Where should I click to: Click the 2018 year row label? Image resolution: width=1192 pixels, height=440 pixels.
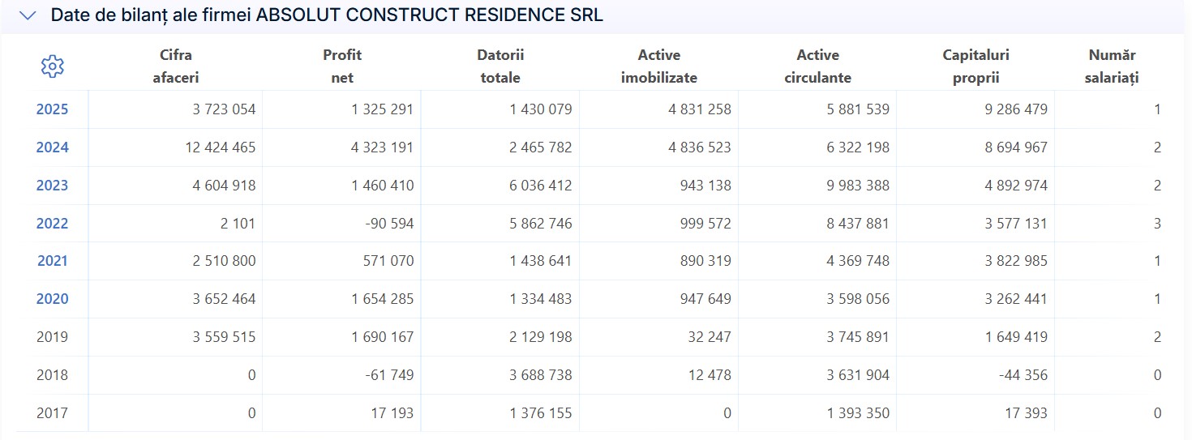(52, 375)
